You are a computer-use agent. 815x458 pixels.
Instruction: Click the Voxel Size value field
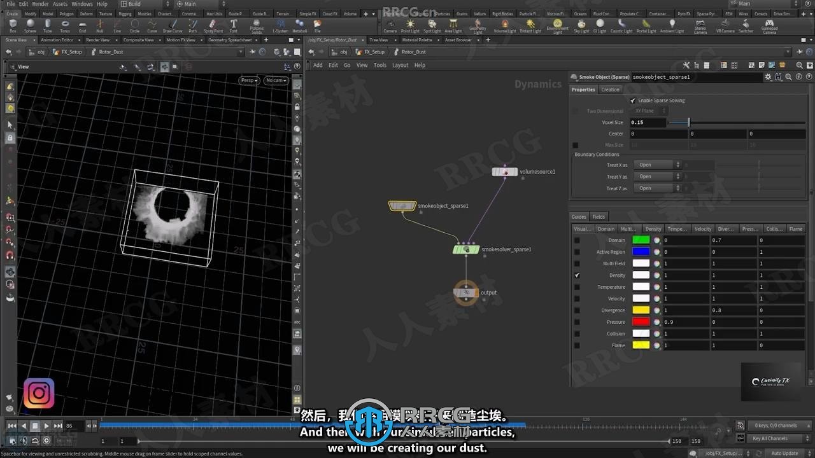tap(648, 122)
